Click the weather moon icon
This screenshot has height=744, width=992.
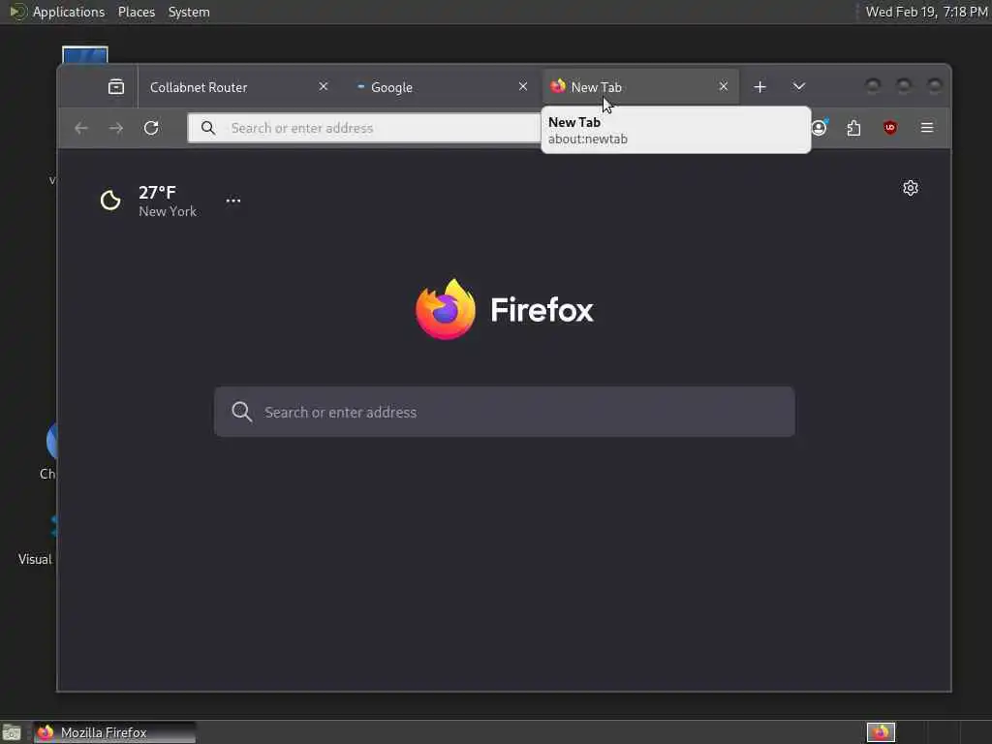pos(110,201)
